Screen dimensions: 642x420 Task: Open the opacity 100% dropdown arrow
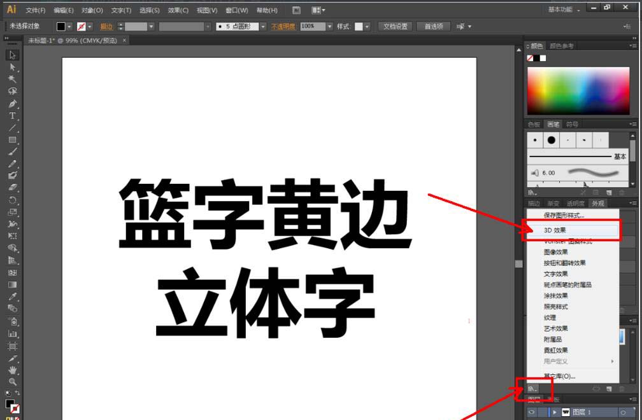tap(330, 27)
